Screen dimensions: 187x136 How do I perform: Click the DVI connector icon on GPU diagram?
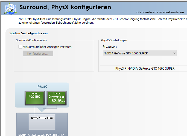[51, 118]
